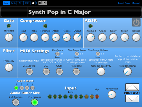Select Audio Input 4
The image size is (142, 107).
(x=33, y=88)
